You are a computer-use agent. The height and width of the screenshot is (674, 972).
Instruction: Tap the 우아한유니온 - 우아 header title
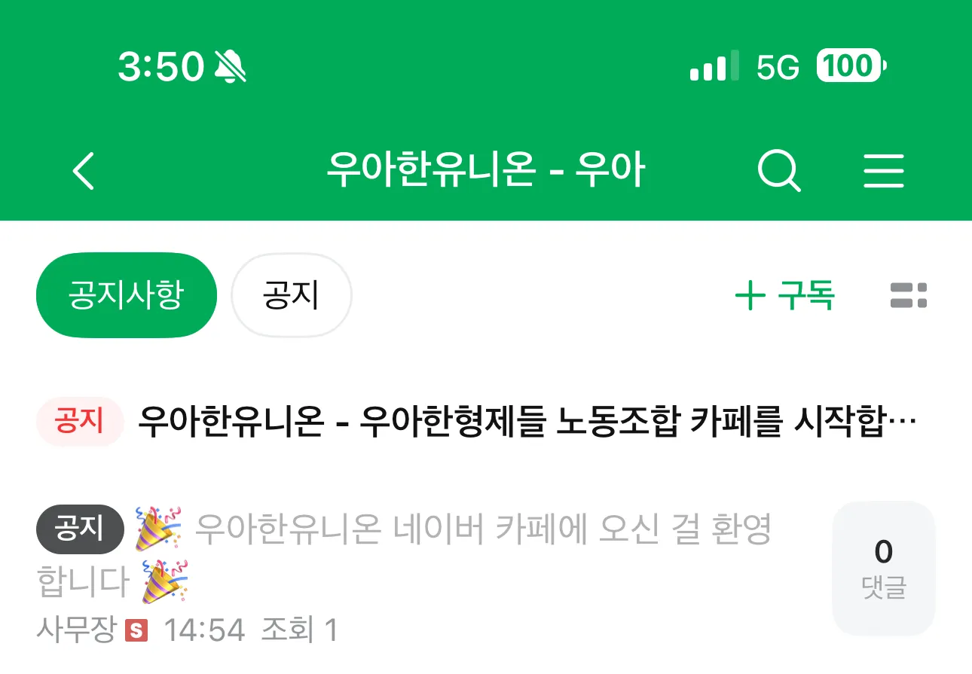(x=485, y=171)
